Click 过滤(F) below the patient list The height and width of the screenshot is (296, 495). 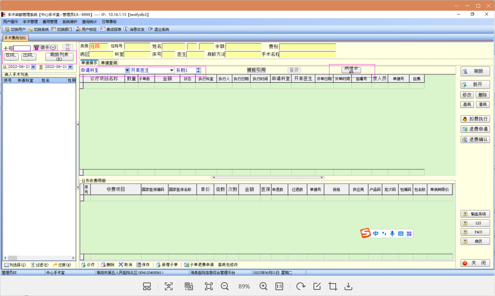tap(39, 265)
